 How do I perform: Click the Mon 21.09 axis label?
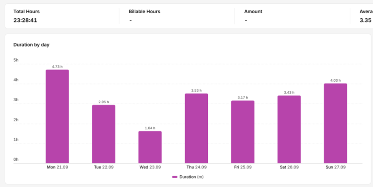[x=57, y=167]
